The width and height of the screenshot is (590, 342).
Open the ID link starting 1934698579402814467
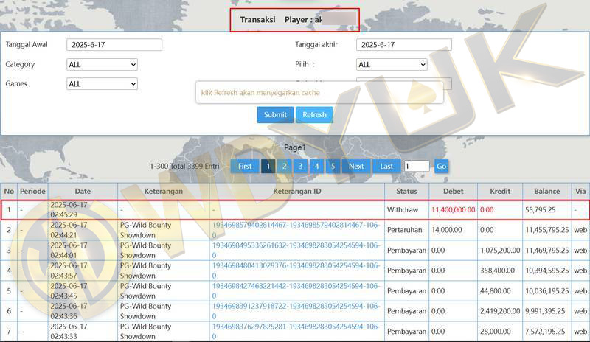point(296,230)
